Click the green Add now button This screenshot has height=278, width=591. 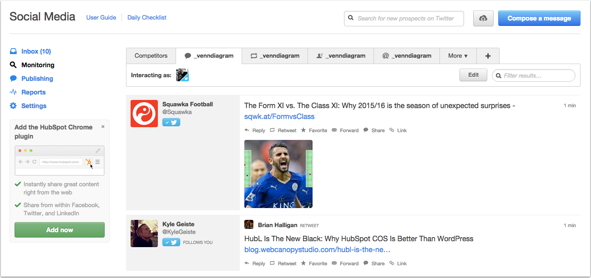point(60,230)
